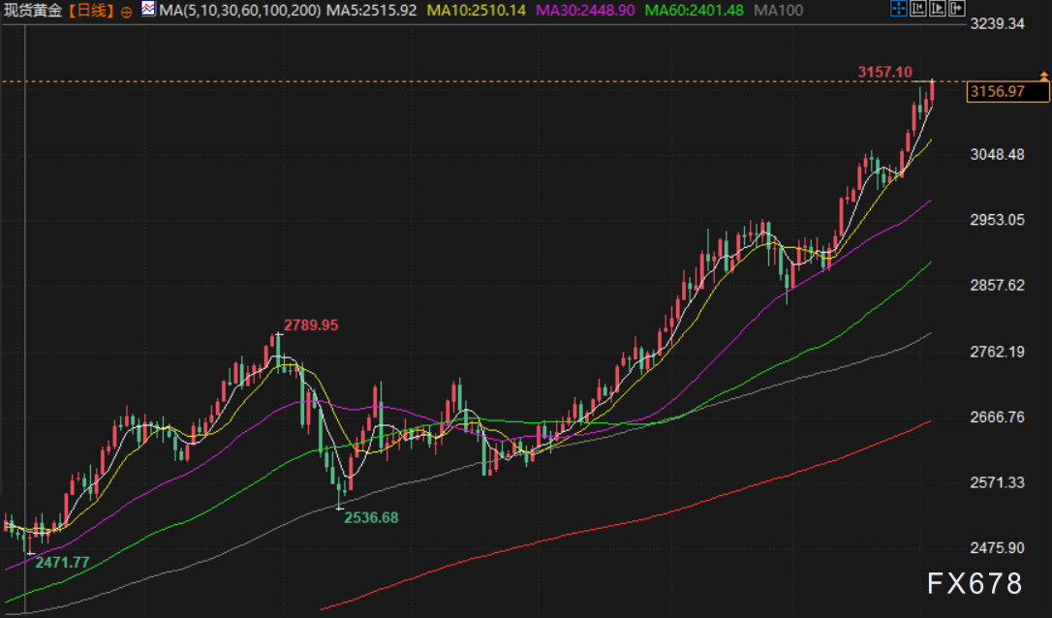Open the 日线 period selector
The width and height of the screenshot is (1052, 618).
coord(96,12)
